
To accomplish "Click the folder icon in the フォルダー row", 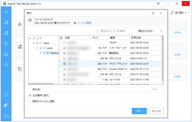I will pos(65,42).
